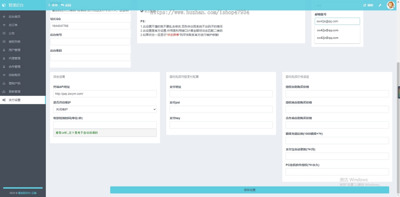The width and height of the screenshot is (400, 197).
Task: Click the 刷新 refresh button in header
Action: (x=368, y=5)
